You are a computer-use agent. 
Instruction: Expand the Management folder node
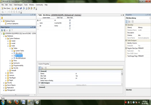(x=4, y=90)
